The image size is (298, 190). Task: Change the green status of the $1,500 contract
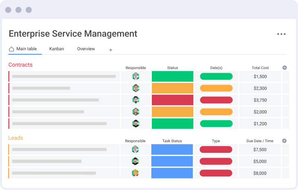tap(172, 76)
